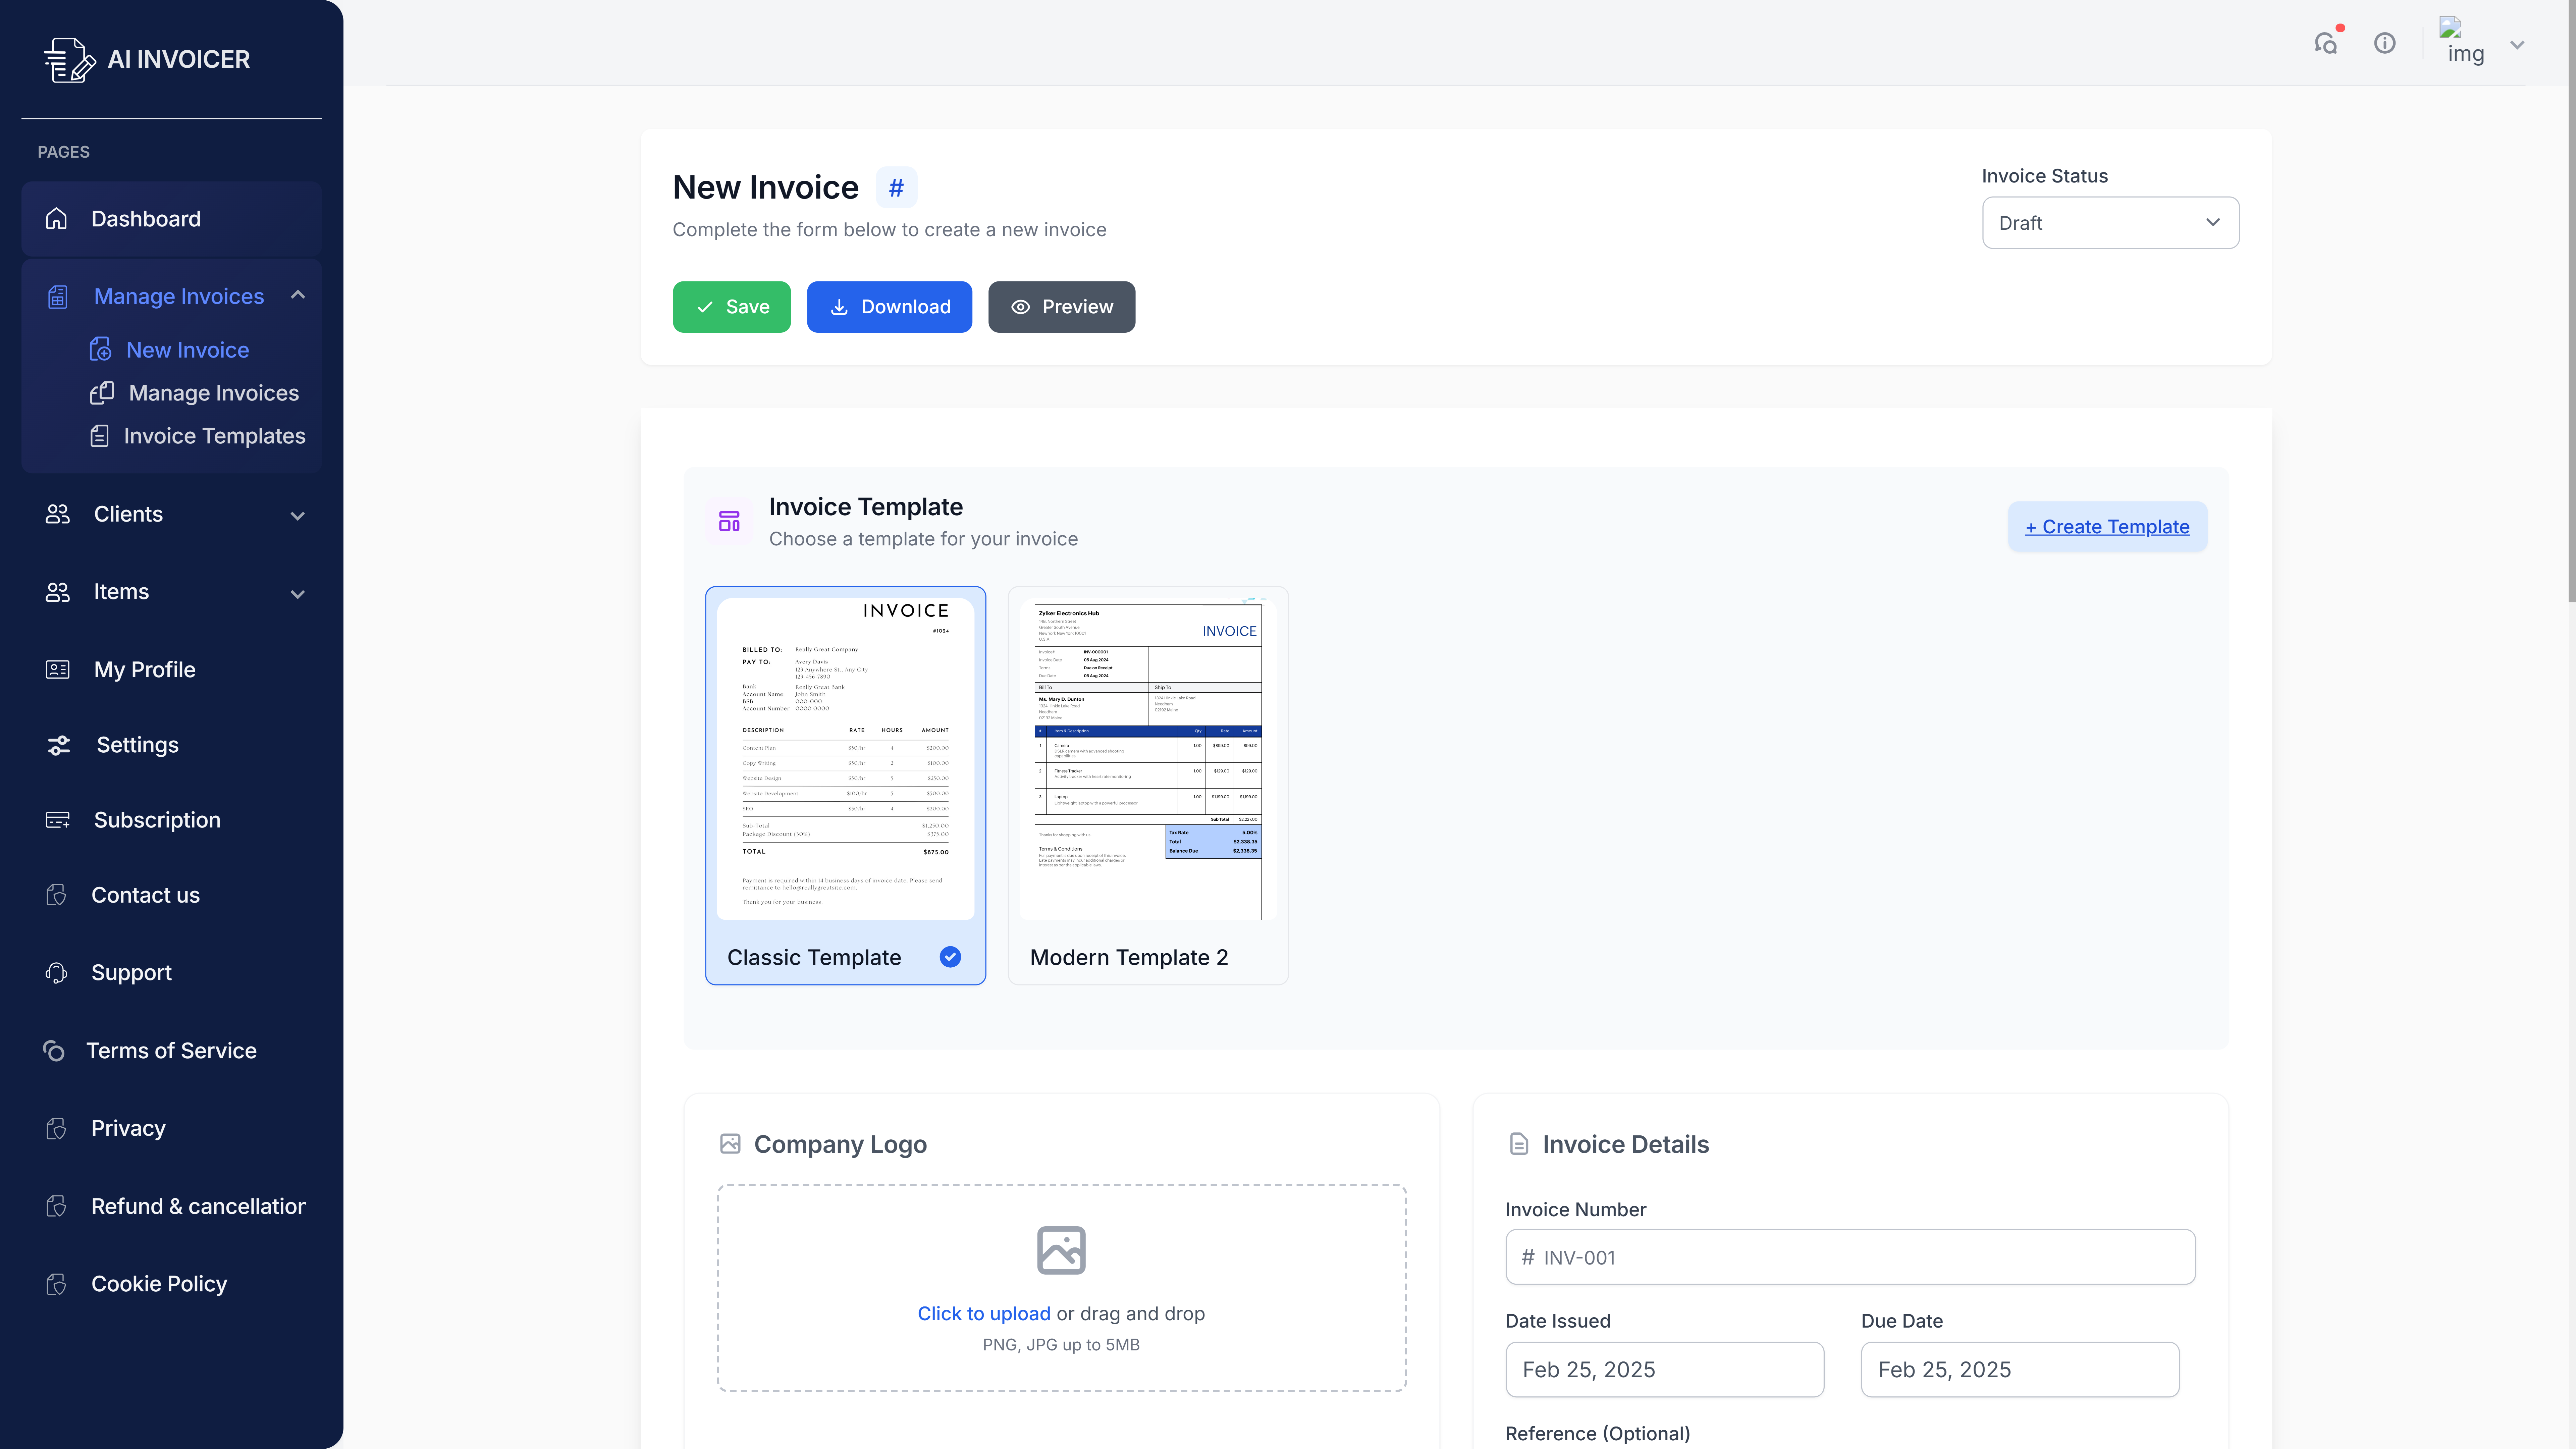
Task: Click the Invoice Template layout icon
Action: (x=729, y=521)
